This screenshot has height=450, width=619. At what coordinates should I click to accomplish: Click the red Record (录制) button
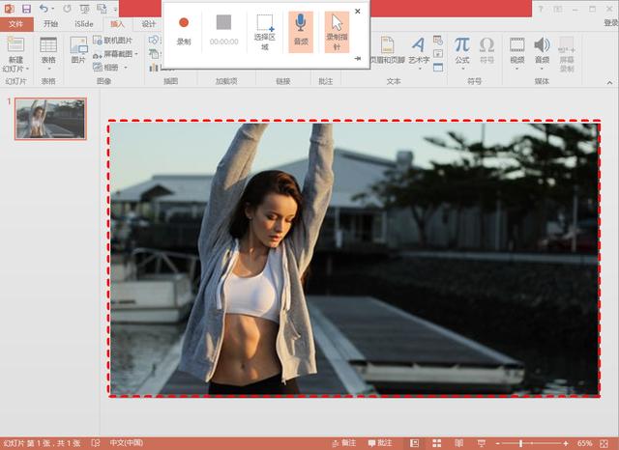tap(184, 23)
